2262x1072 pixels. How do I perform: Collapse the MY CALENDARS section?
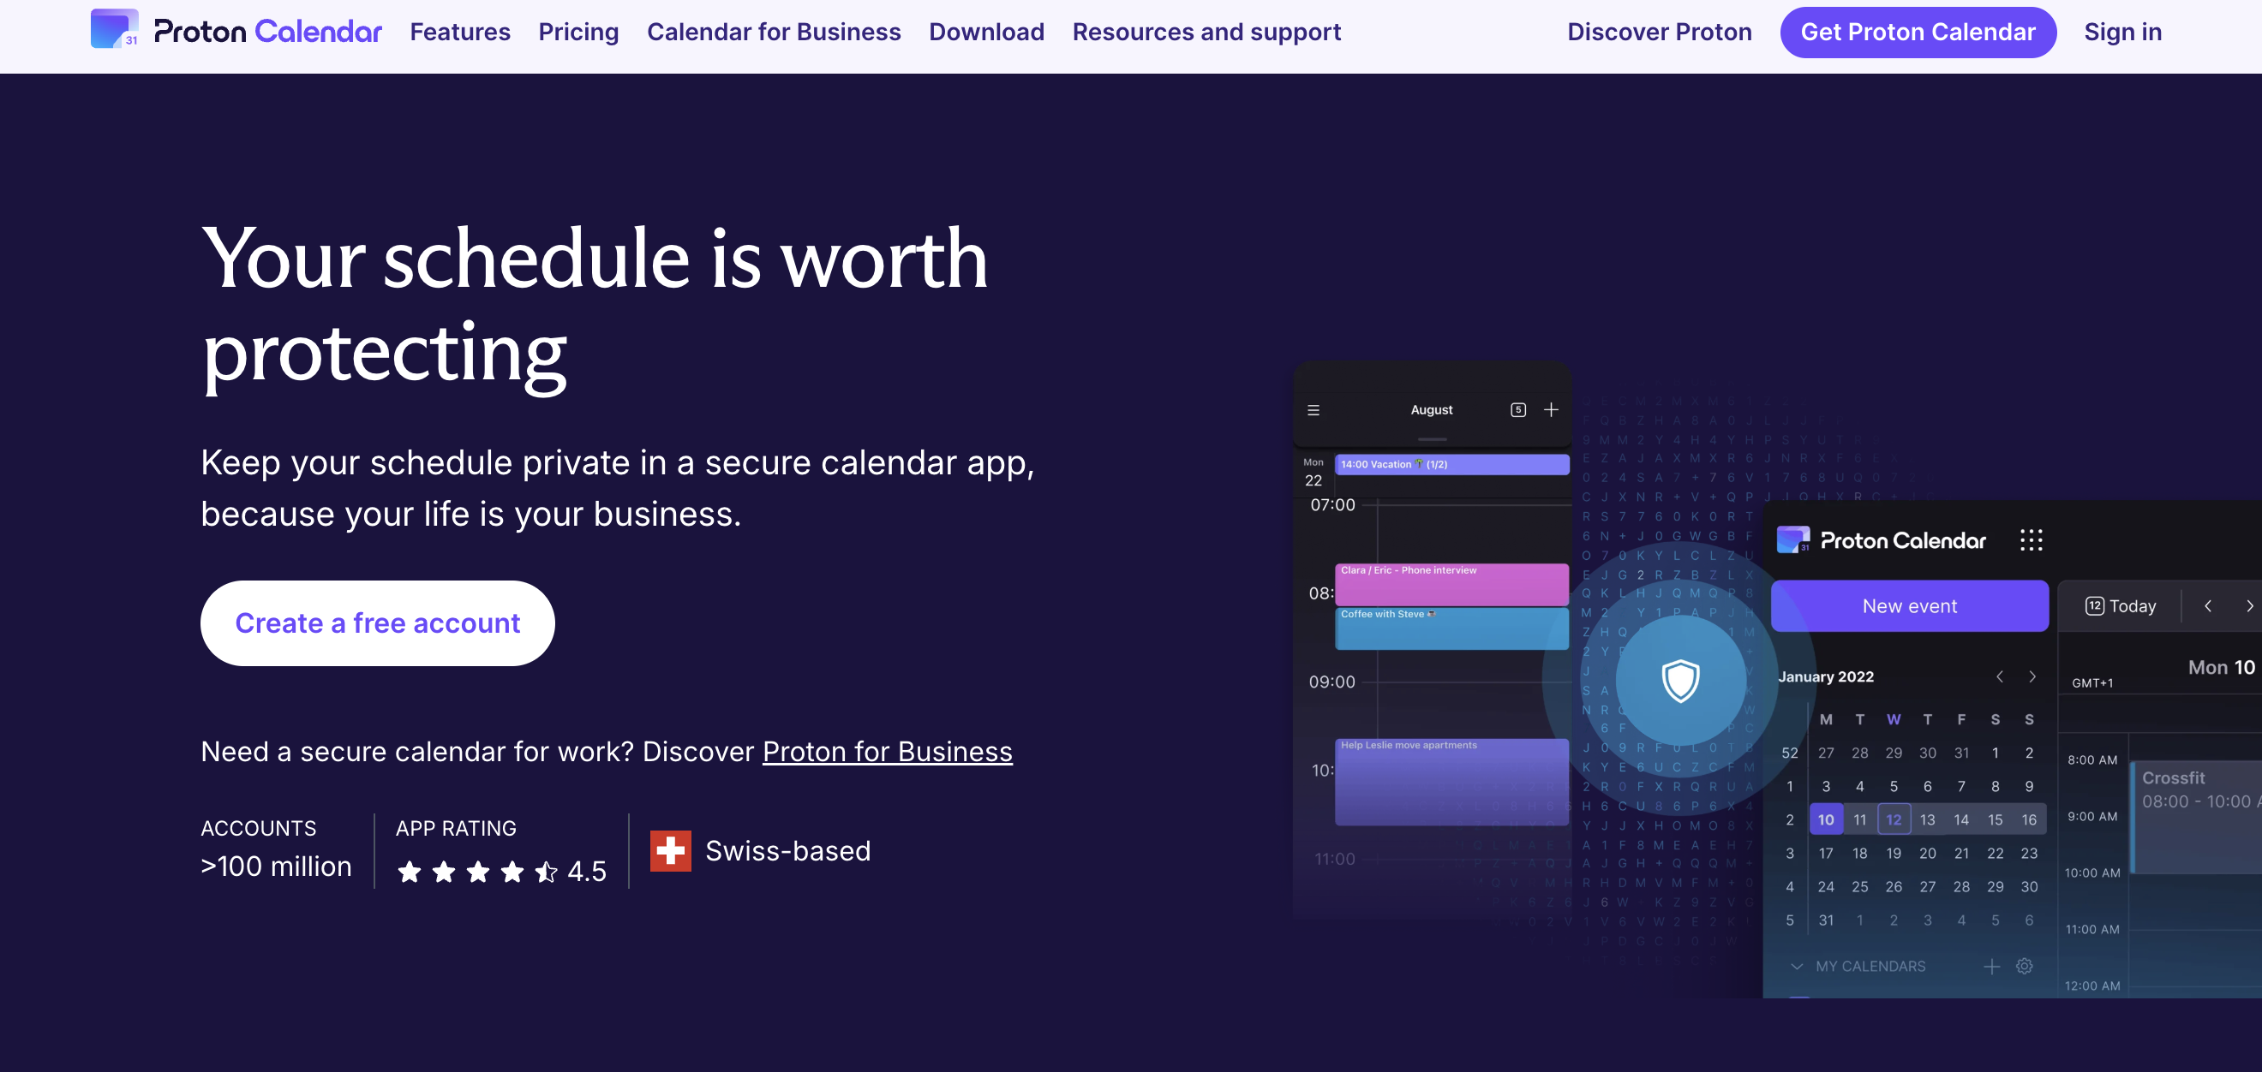pyautogui.click(x=1798, y=966)
